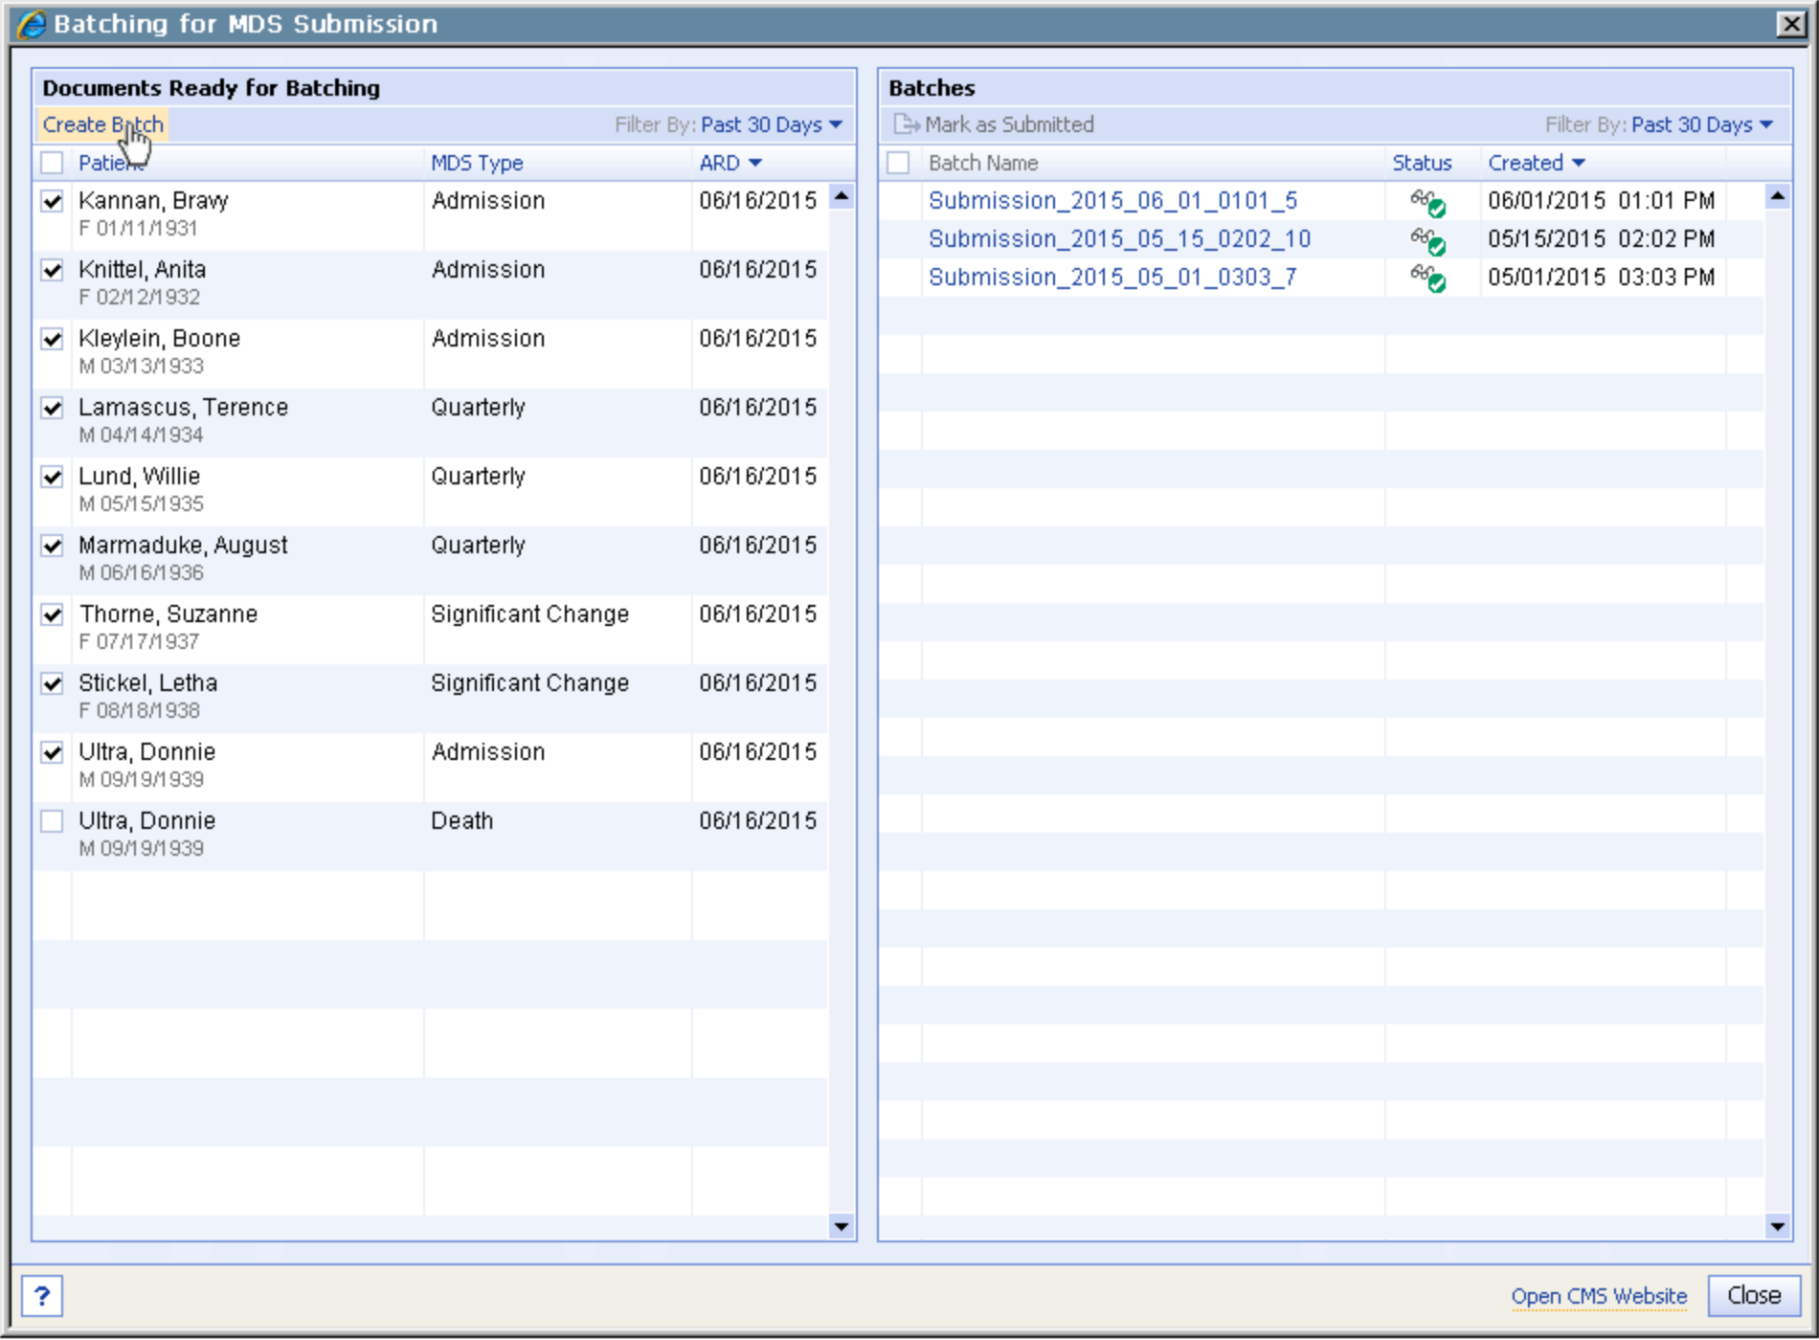This screenshot has width=1819, height=1340.
Task: Click status icon for Submission_2015_05_15_0202_10
Action: point(1427,240)
